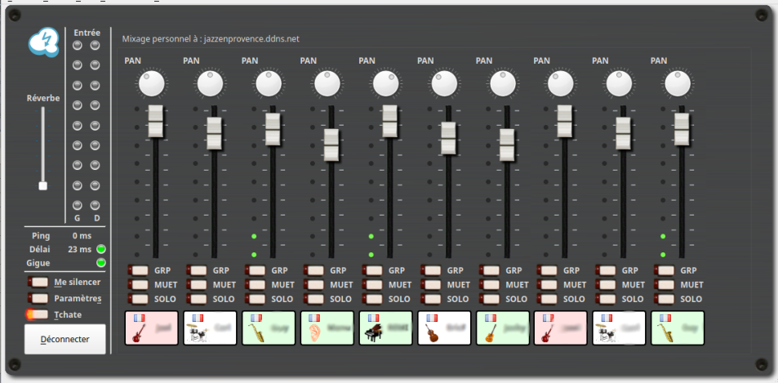Click the PAN knob above double bass channel
This screenshot has width=778, height=383.
[444, 83]
